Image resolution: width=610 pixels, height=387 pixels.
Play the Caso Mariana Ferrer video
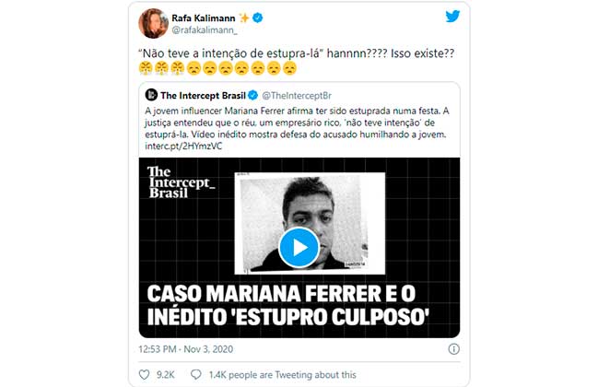(x=299, y=247)
